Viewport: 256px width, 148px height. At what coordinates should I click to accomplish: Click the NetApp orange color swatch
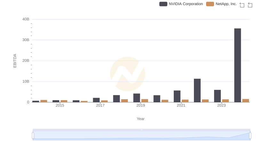click(210, 4)
